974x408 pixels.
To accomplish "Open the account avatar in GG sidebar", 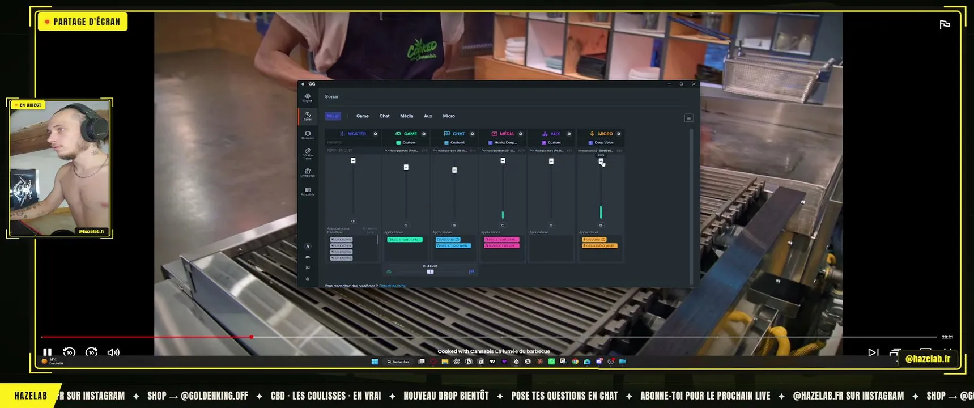I will pyautogui.click(x=308, y=246).
